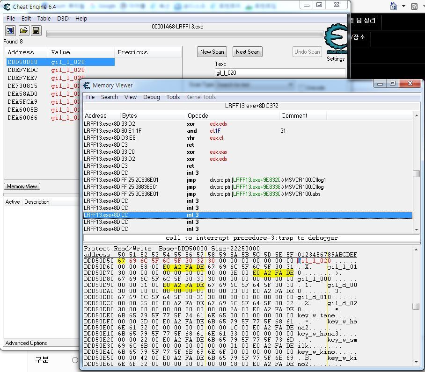Select address DEA58AD0 in results list
Image resolution: width=425 pixels, height=372 pixels.
[x=44, y=93]
